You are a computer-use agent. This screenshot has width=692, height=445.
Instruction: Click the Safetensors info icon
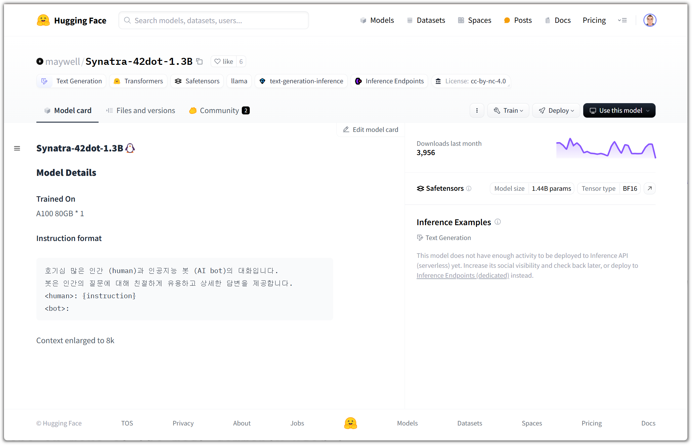(469, 188)
